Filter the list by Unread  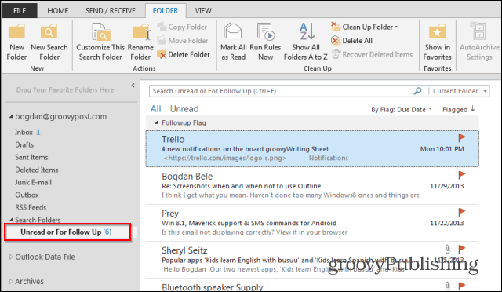pyautogui.click(x=184, y=109)
